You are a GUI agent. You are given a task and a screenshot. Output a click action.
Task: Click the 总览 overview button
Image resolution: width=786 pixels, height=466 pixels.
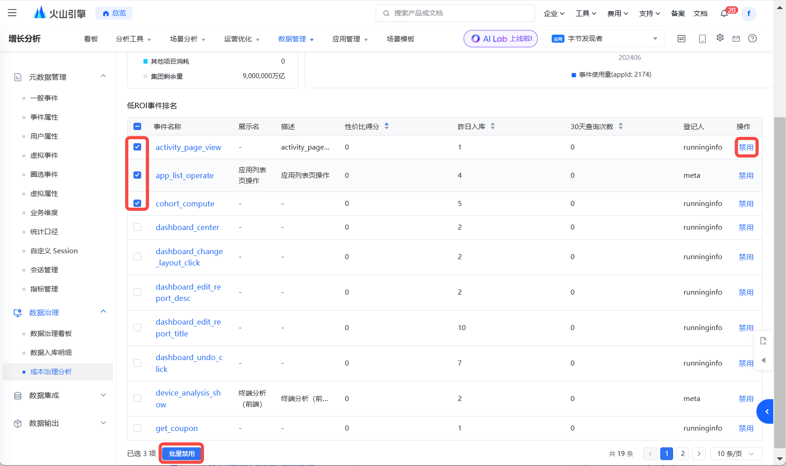click(114, 13)
